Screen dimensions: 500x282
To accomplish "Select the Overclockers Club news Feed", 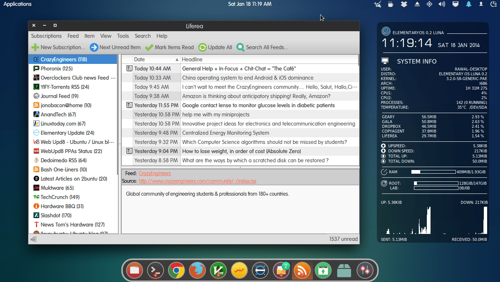I will [x=73, y=78].
